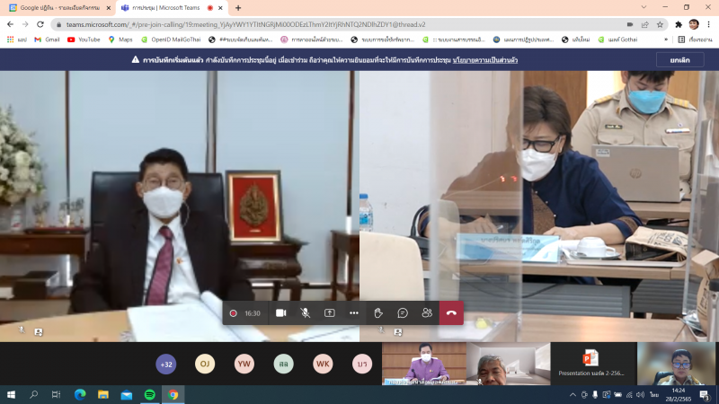Show the participants list
Screen dimensions: 719x404
point(427,312)
